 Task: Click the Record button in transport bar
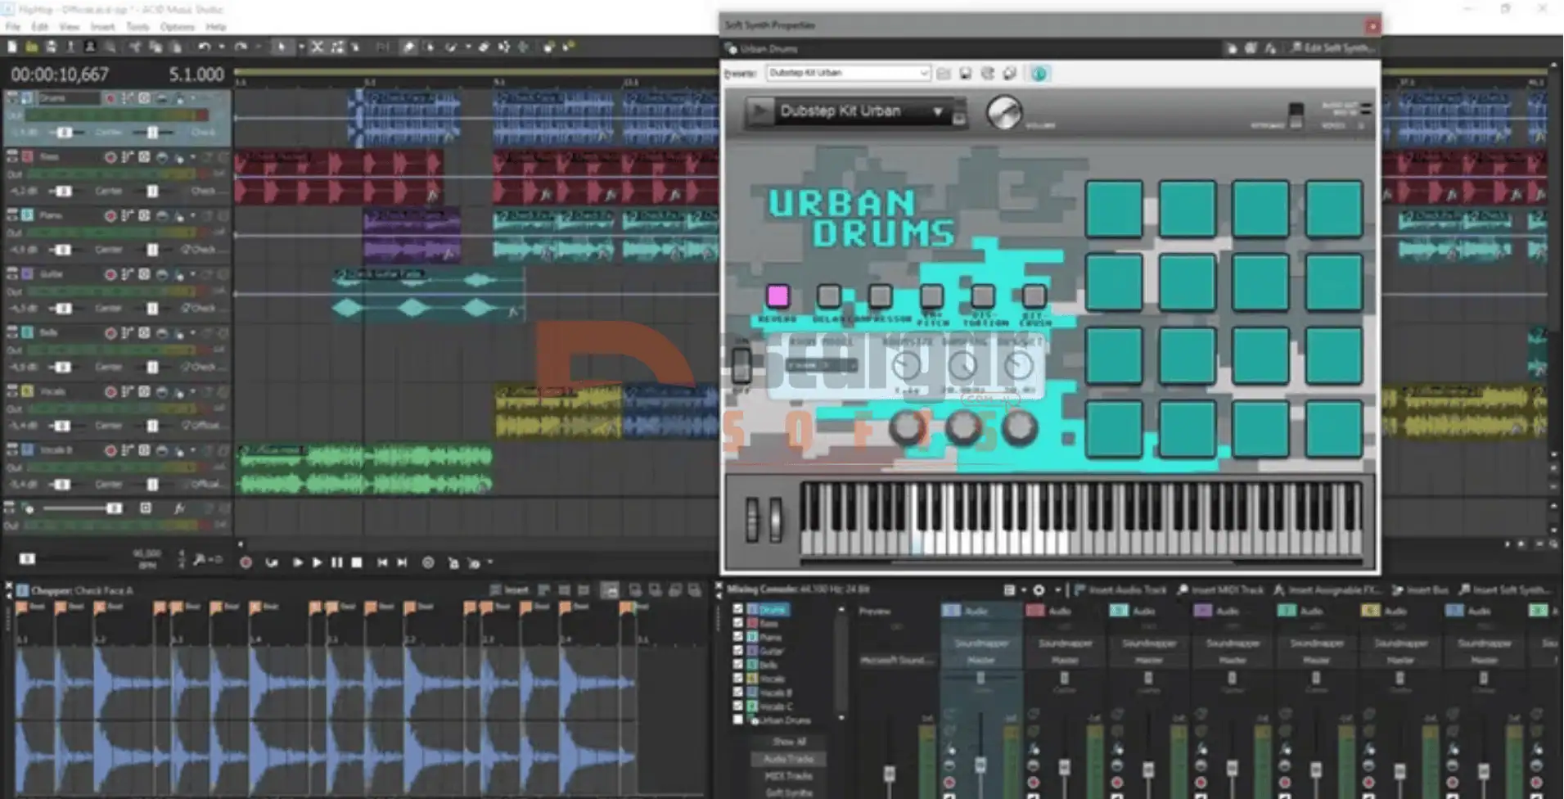(246, 562)
